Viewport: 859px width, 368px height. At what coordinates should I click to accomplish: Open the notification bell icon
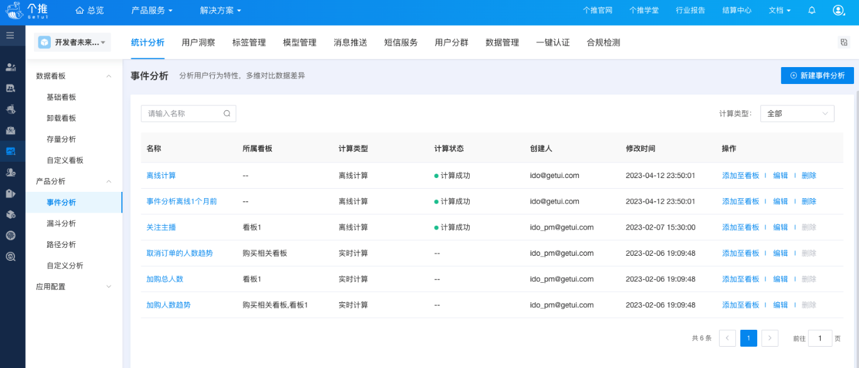(x=812, y=11)
